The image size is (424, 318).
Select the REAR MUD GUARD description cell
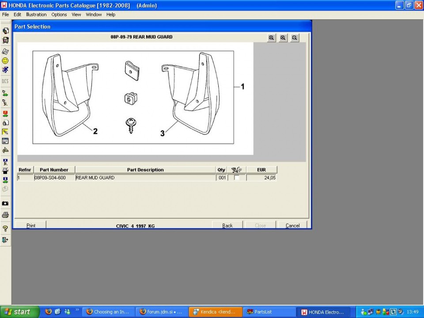click(145, 178)
